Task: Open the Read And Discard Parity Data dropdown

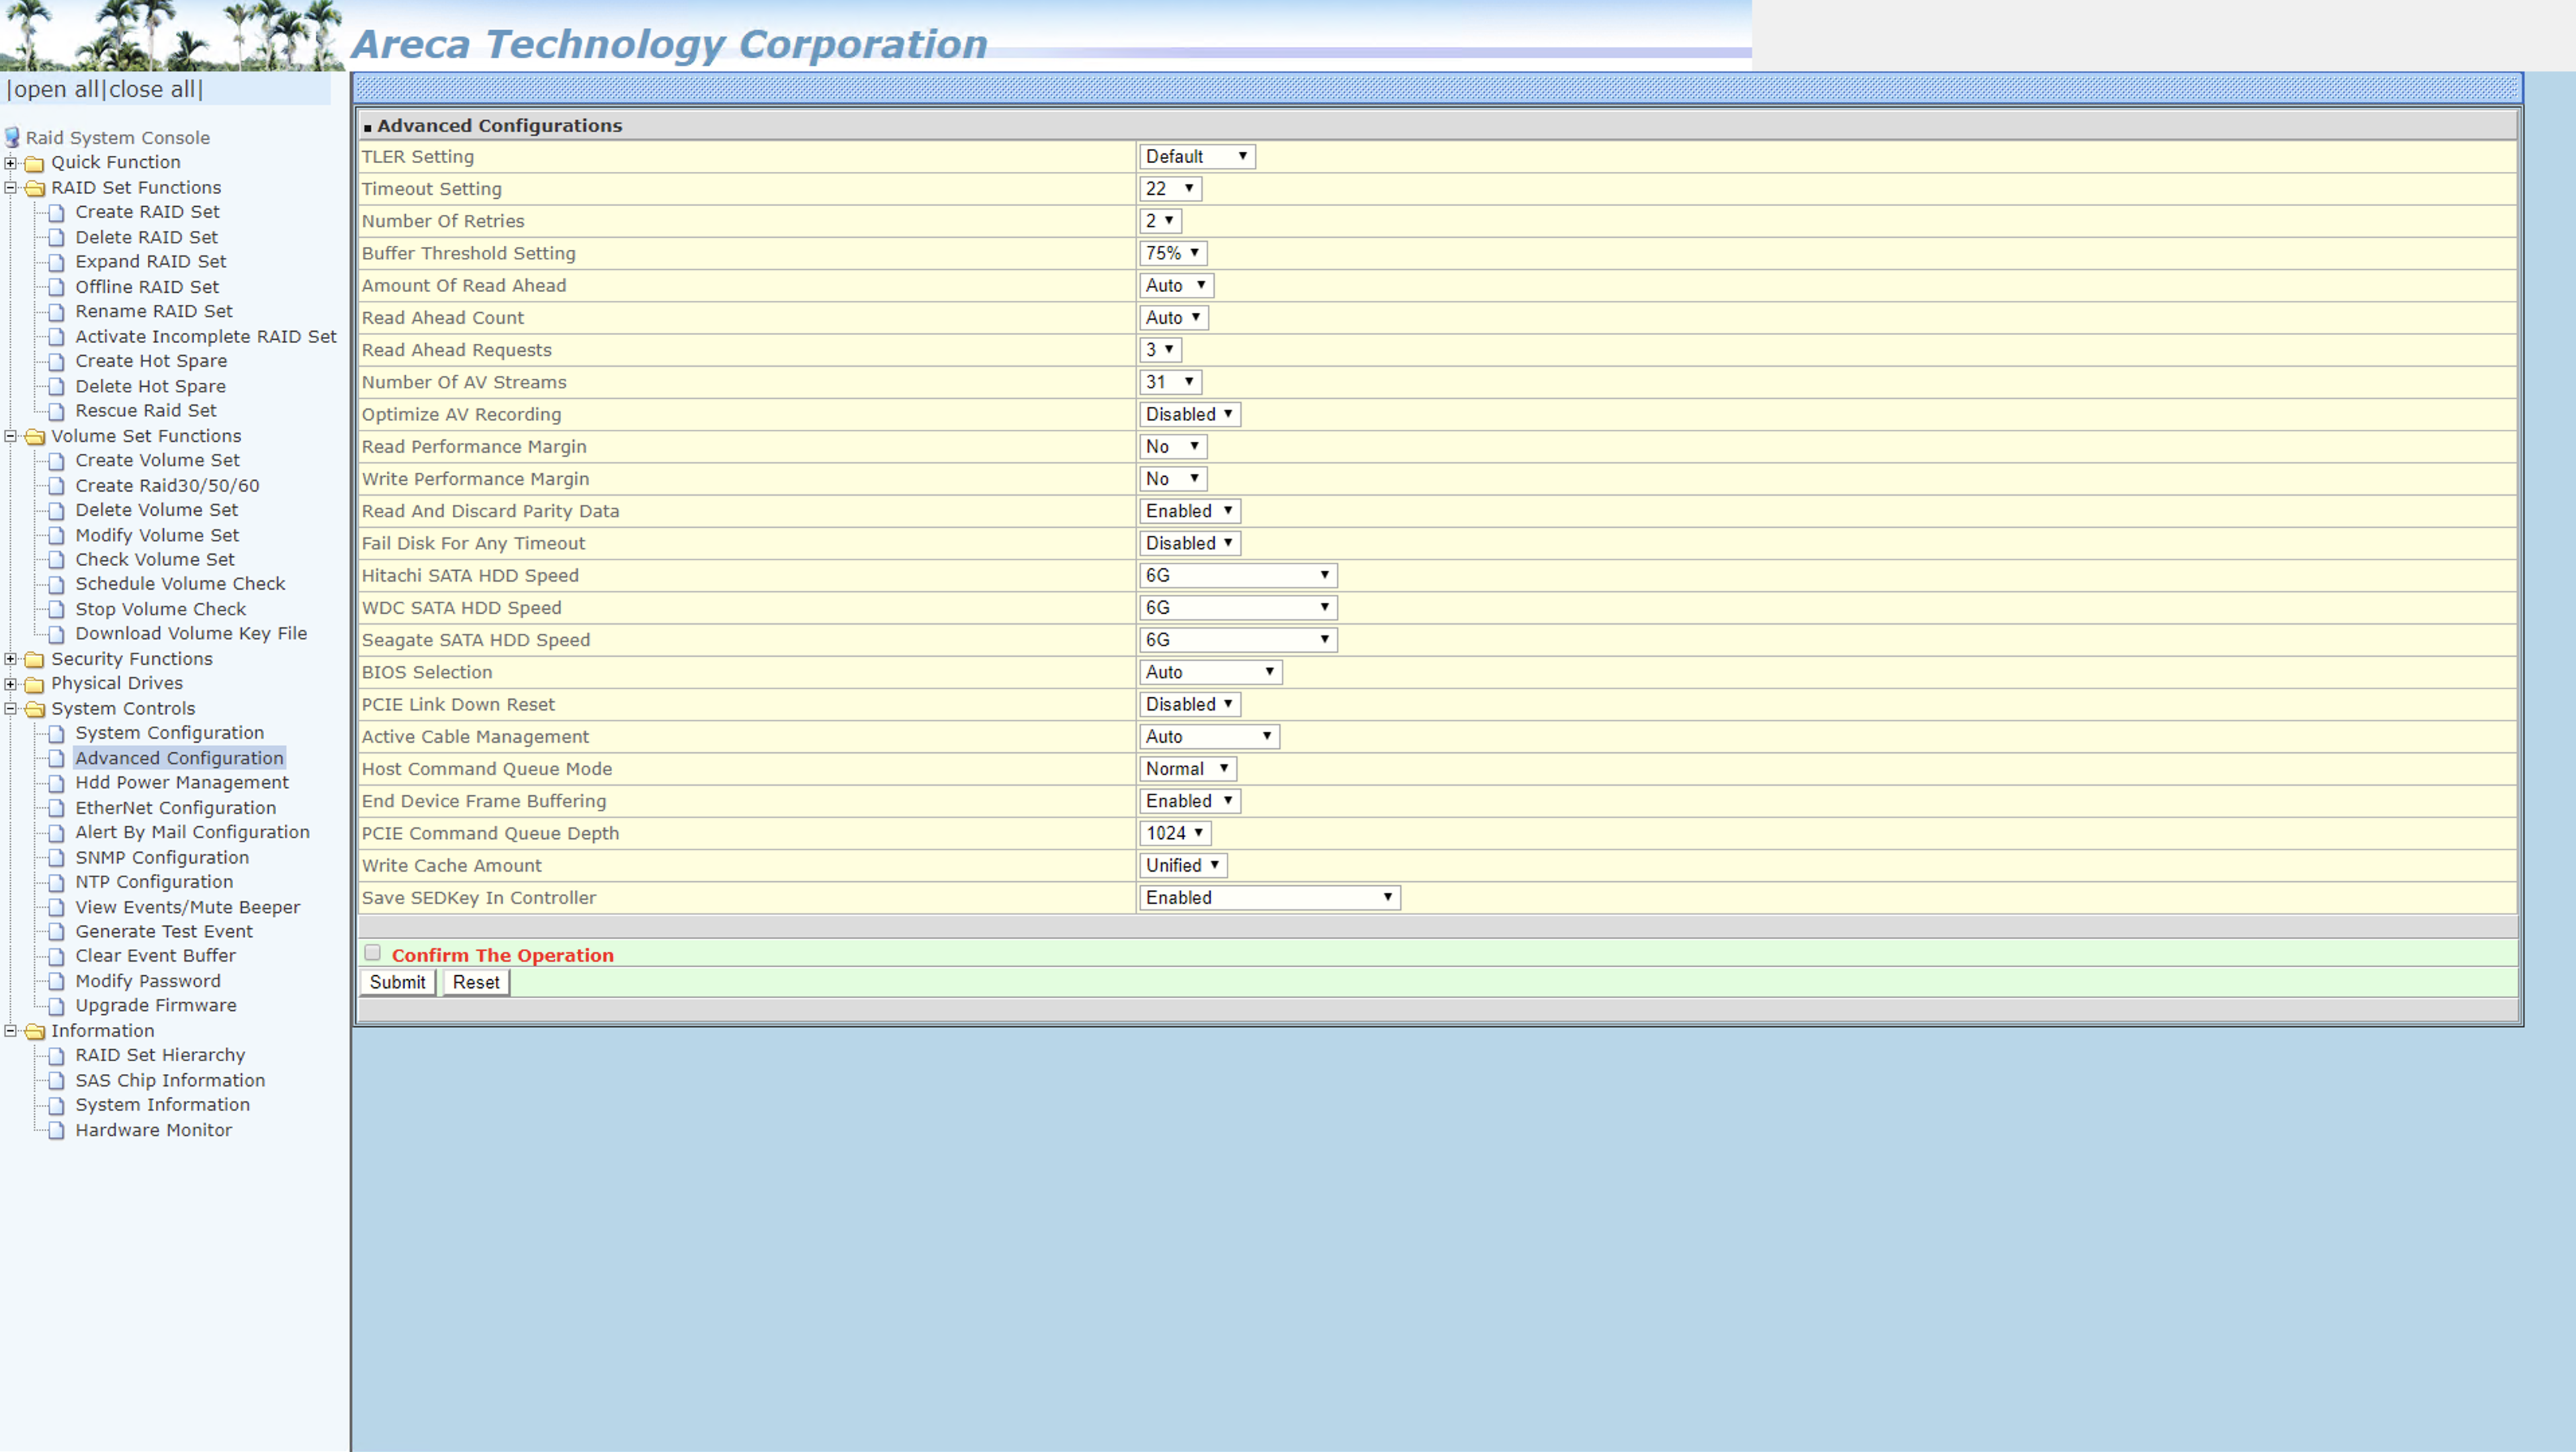Action: coord(1190,512)
